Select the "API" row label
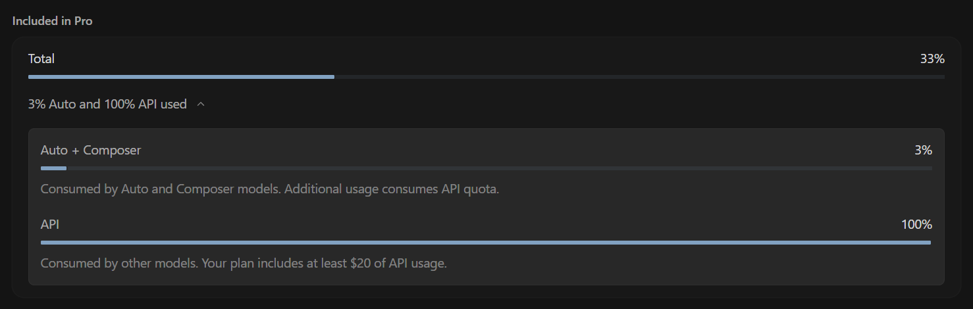Image resolution: width=973 pixels, height=309 pixels. coord(50,224)
